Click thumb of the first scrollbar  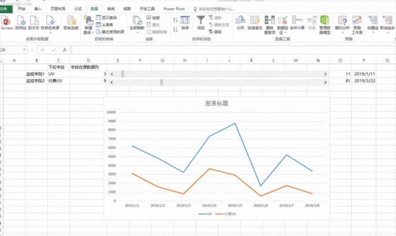point(123,74)
